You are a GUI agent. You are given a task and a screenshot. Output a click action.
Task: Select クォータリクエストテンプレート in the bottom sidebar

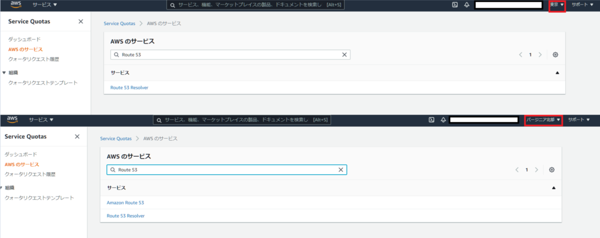pos(39,198)
